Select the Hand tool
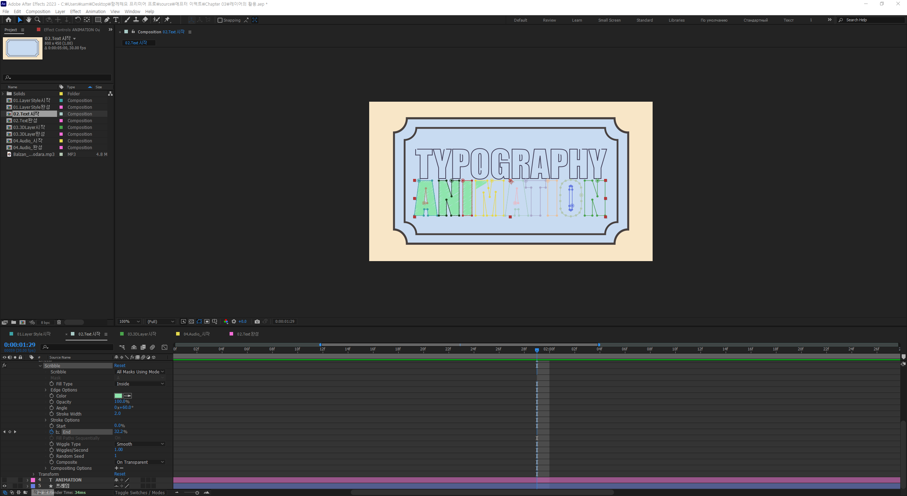The width and height of the screenshot is (907, 496). pyautogui.click(x=29, y=20)
